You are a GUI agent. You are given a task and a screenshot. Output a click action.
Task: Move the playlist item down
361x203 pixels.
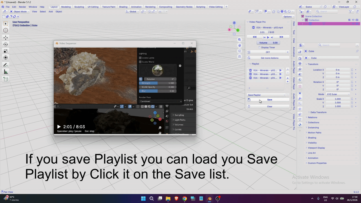click(x=288, y=81)
